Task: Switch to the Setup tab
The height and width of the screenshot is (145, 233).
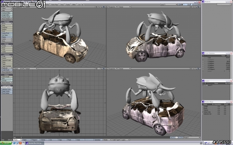Action: [x=62, y=5]
